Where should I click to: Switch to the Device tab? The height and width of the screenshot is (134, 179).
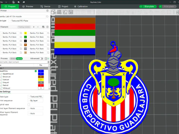click(45, 6)
